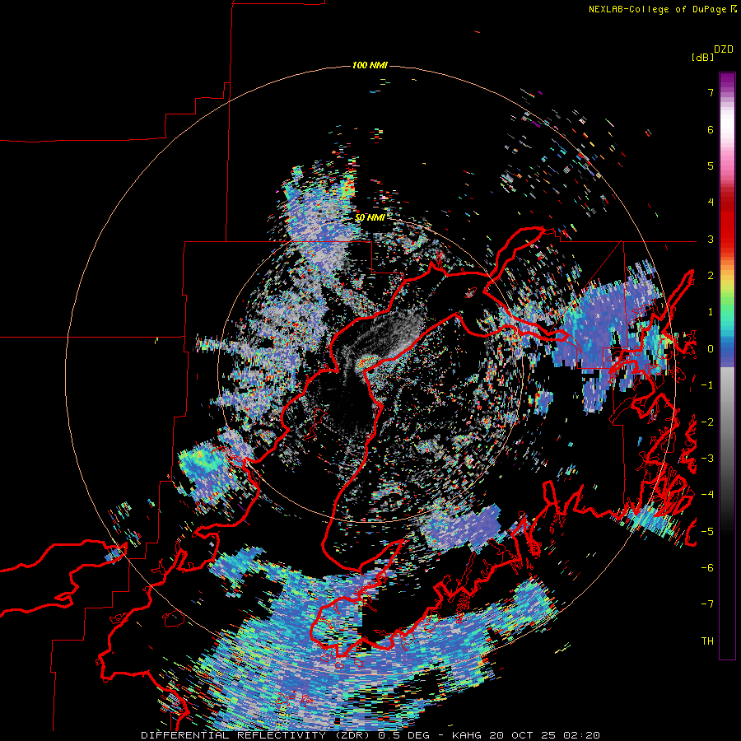Image resolution: width=741 pixels, height=741 pixels.
Task: Click the 5 value on the color scale
Action: coord(711,165)
